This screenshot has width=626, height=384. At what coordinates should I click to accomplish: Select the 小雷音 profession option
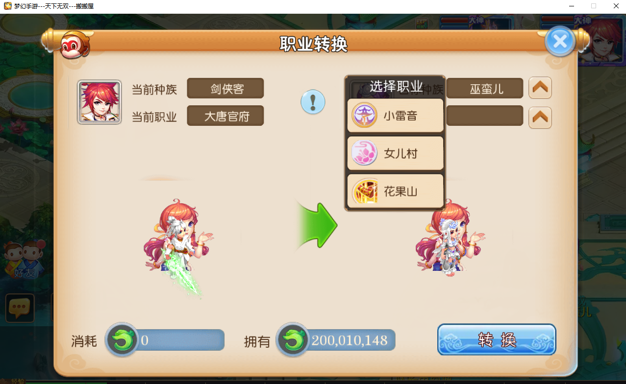click(x=395, y=116)
